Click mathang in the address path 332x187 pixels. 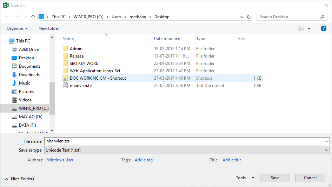pos(138,17)
